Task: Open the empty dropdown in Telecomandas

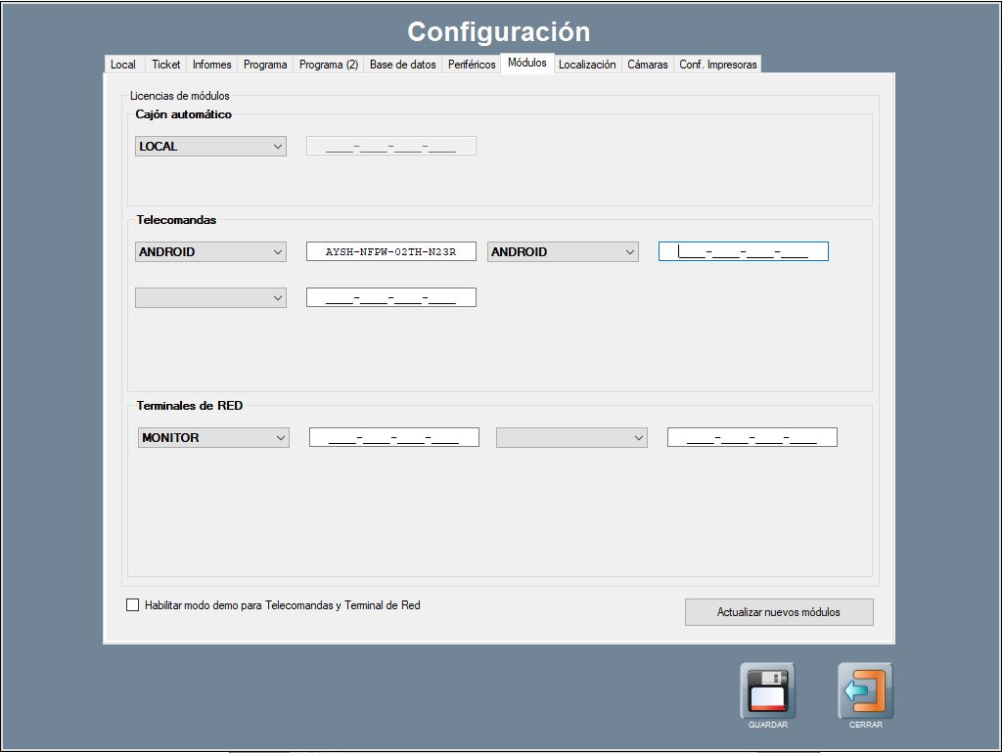Action: [210, 297]
